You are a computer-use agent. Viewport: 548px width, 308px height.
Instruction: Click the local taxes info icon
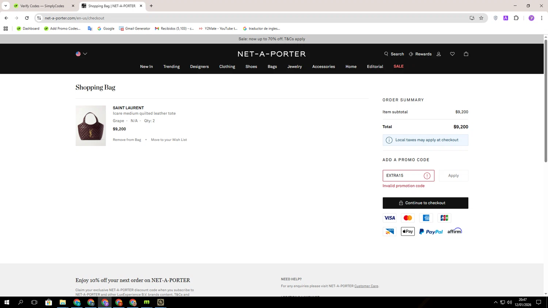point(389,140)
